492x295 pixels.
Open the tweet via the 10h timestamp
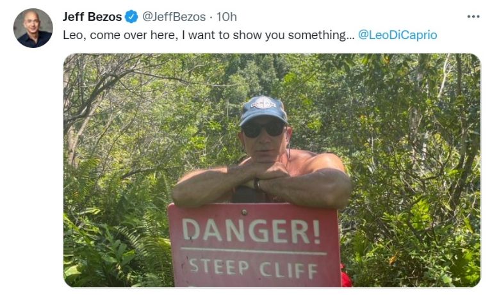pyautogui.click(x=227, y=17)
